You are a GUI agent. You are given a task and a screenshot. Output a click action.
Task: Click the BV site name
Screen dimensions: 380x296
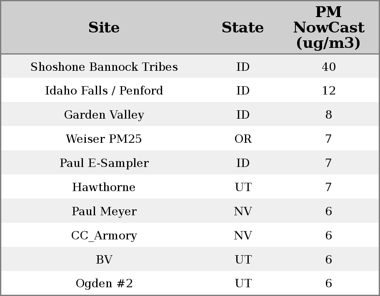104,260
